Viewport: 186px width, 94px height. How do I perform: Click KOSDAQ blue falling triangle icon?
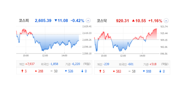(x=144, y=71)
